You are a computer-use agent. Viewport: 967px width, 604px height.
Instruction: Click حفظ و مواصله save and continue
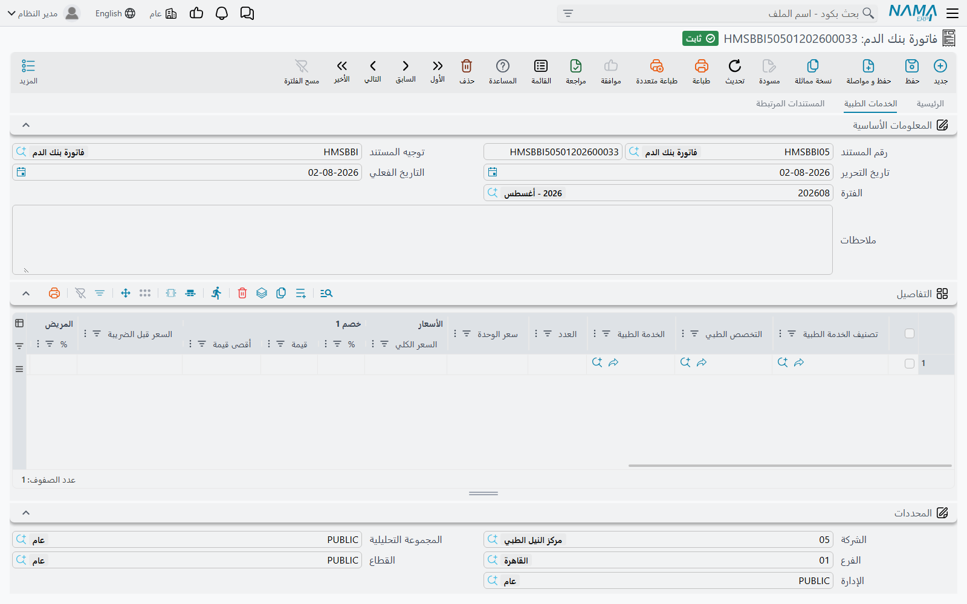click(x=868, y=71)
